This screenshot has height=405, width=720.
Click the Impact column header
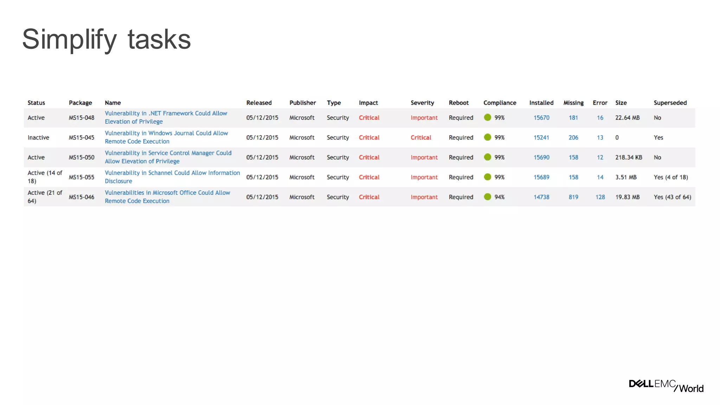click(368, 103)
